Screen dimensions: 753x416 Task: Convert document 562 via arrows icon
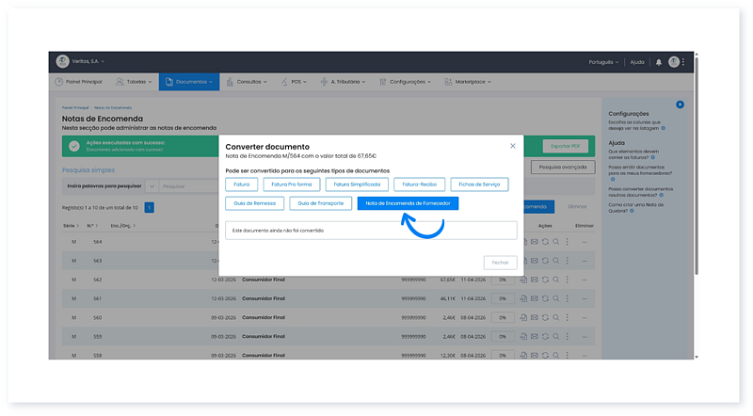point(545,280)
